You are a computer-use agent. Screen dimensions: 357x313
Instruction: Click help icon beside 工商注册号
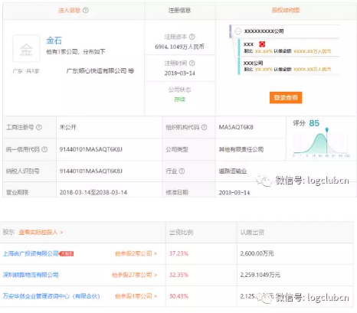[39, 127]
